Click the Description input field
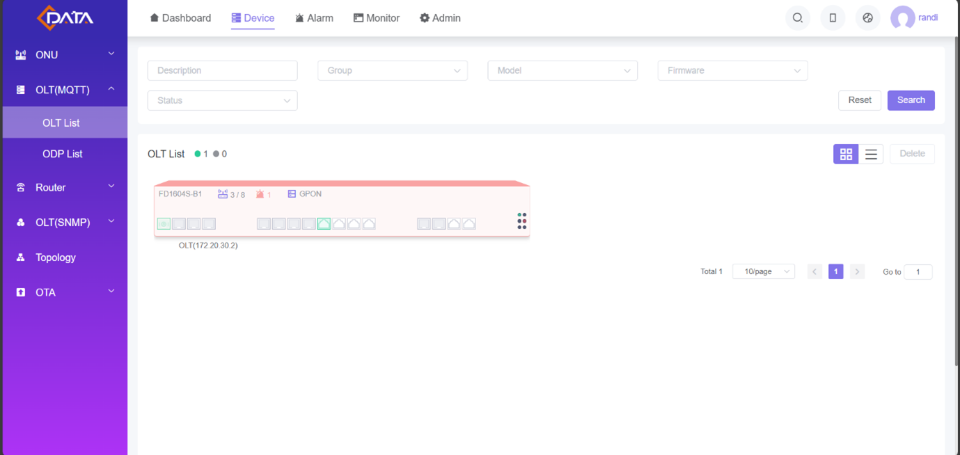This screenshot has height=455, width=960. pyautogui.click(x=223, y=70)
